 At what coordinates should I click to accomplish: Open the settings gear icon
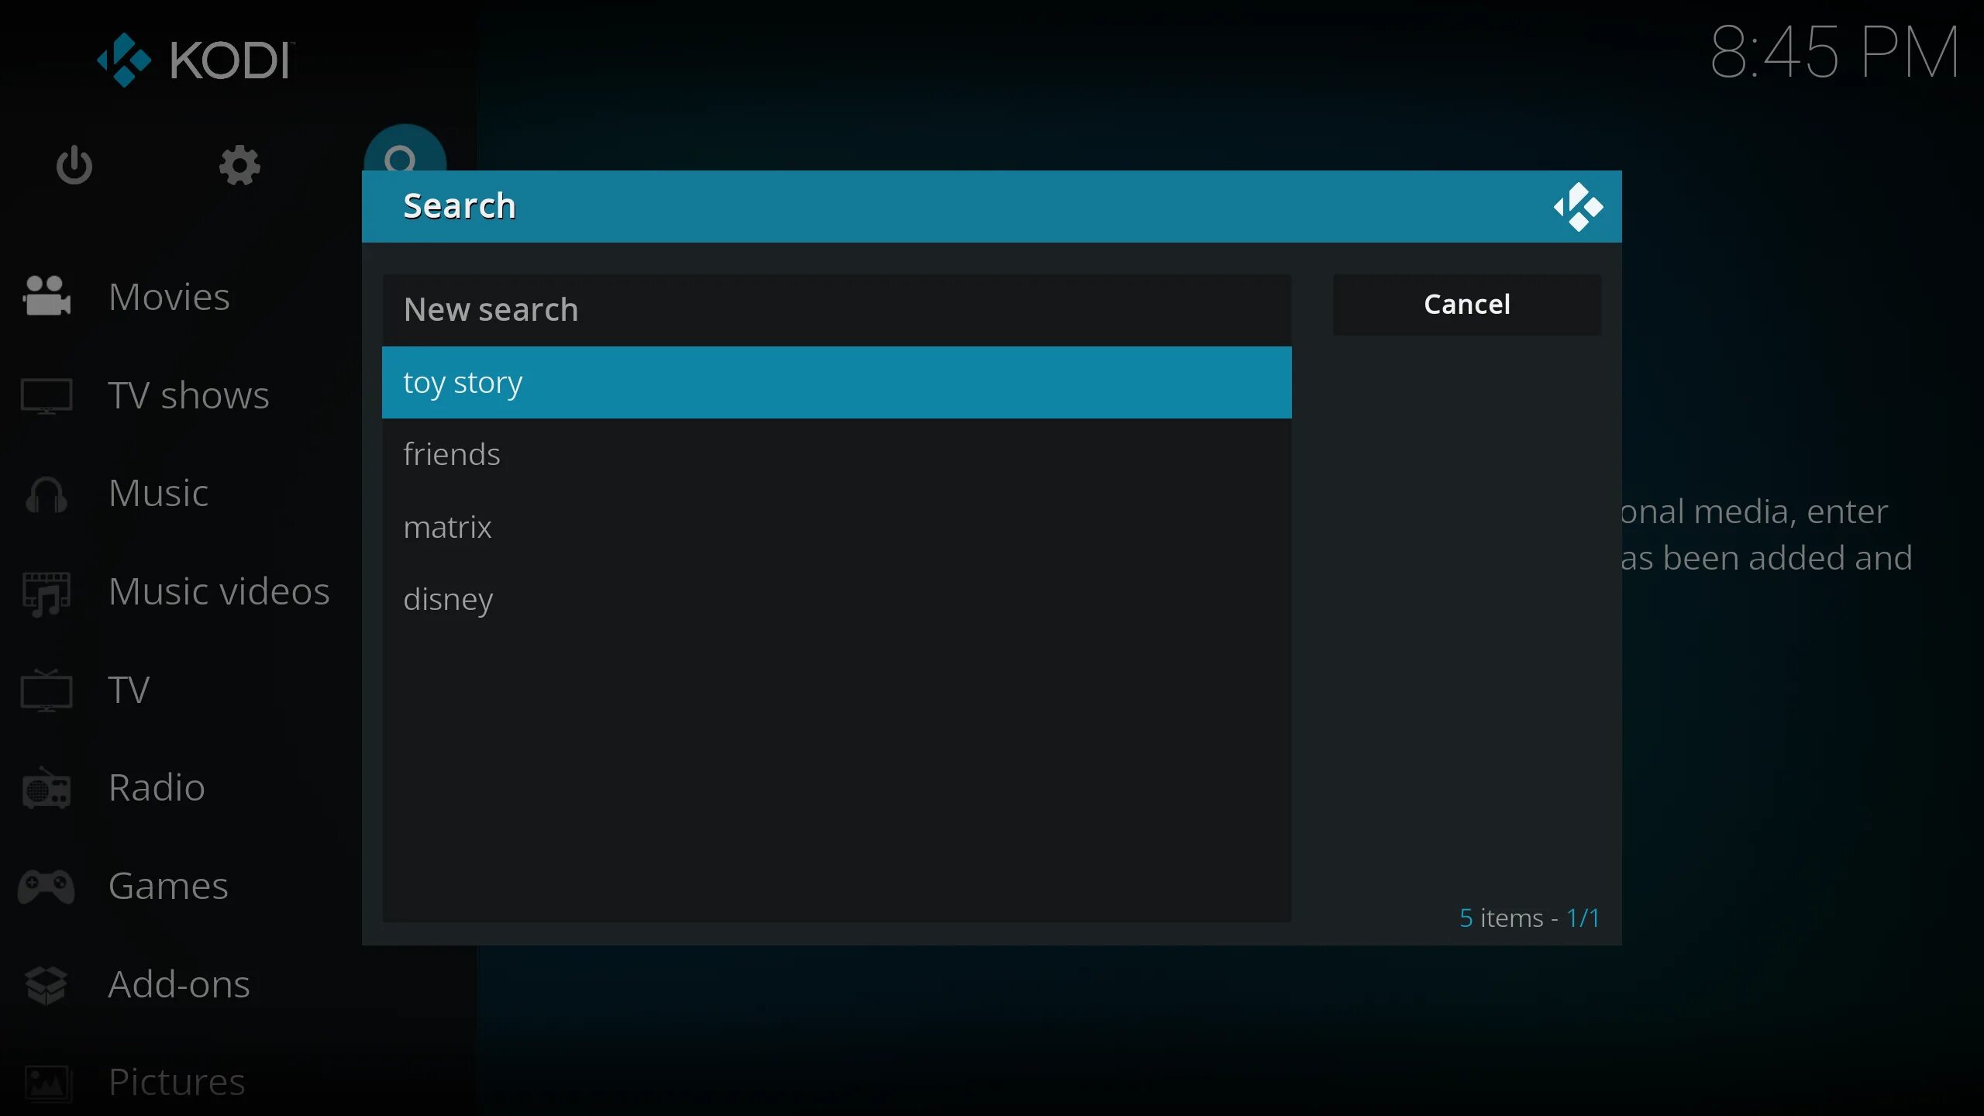point(239,165)
